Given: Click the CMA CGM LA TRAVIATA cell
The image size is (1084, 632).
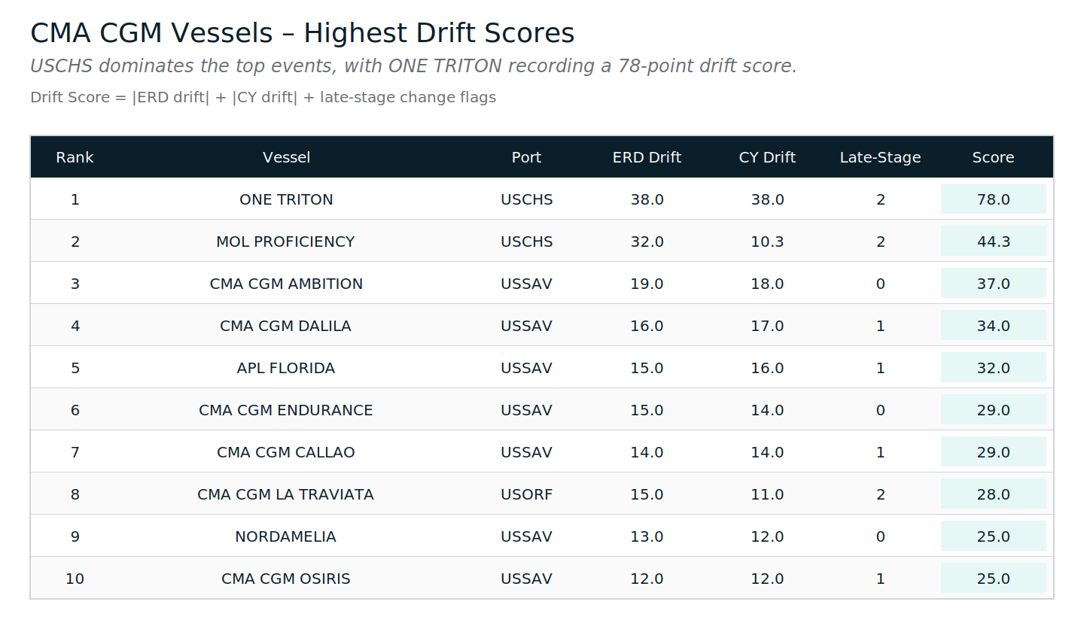Looking at the screenshot, I should (x=285, y=494).
